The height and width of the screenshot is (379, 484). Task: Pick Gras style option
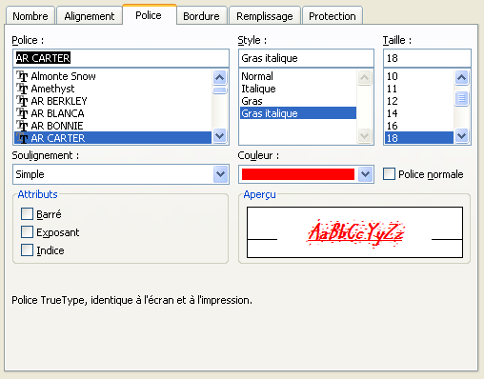point(298,101)
